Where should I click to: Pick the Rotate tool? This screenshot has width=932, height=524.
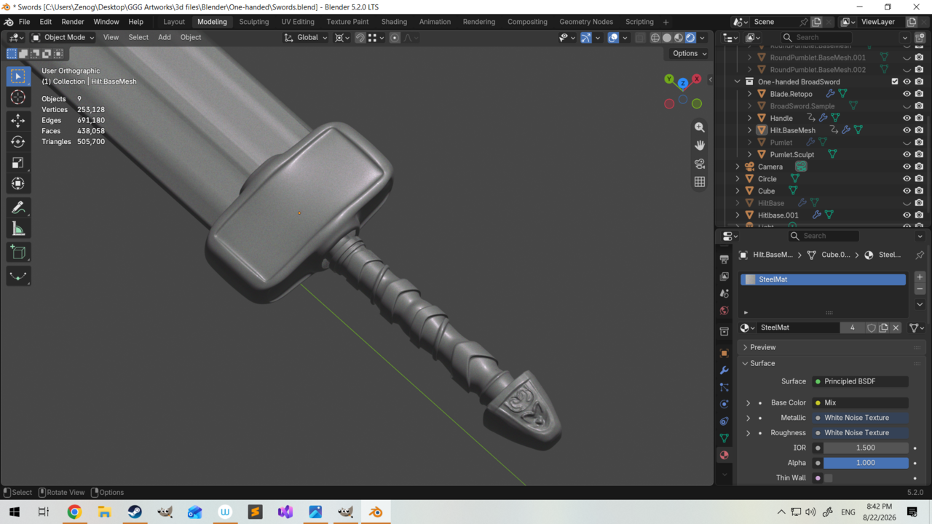tap(18, 141)
